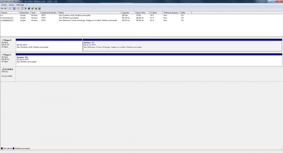This screenshot has height=153, width=283.
Task: Click the black Non alloué legend swatch
Action: point(2,148)
